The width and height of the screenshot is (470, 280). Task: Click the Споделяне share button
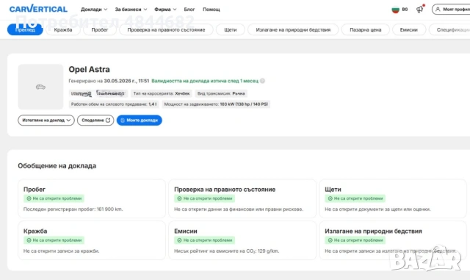pyautogui.click(x=95, y=120)
